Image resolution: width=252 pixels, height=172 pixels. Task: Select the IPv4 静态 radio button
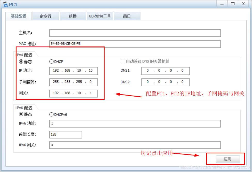[x=21, y=61]
